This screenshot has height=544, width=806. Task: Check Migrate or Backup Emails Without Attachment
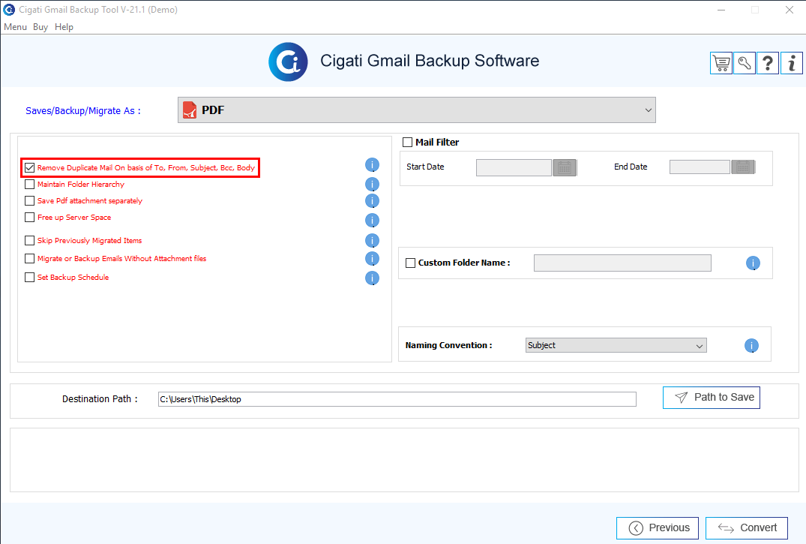[30, 258]
